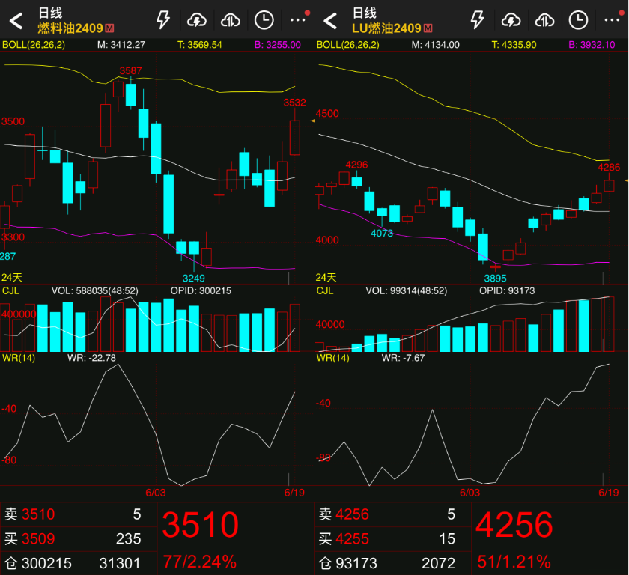Viewport: 629px width, 575px height.
Task: Switch BOLL(26,26,2) indicator on LU燃油2409 chart
Action: 347,45
